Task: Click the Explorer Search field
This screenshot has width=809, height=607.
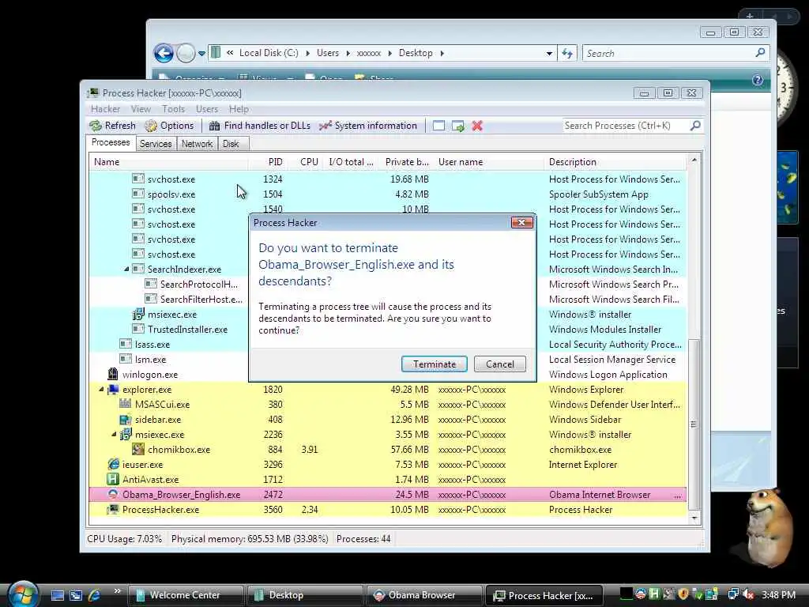Action: pos(669,53)
